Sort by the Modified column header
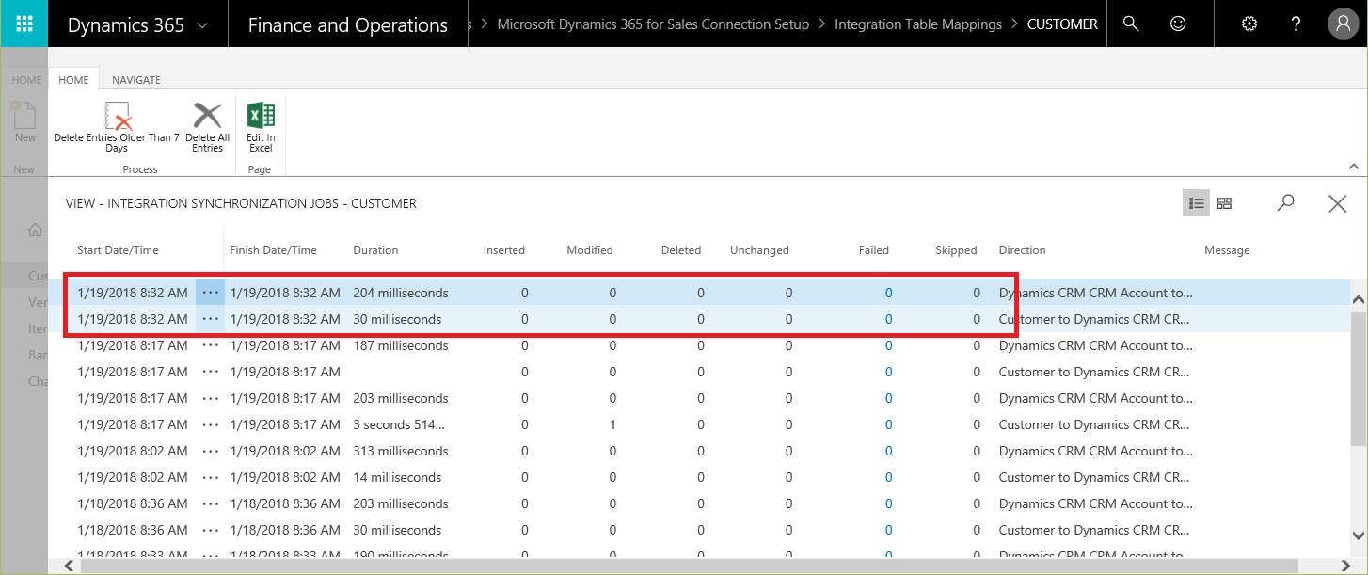This screenshot has height=575, width=1368. pyautogui.click(x=590, y=250)
